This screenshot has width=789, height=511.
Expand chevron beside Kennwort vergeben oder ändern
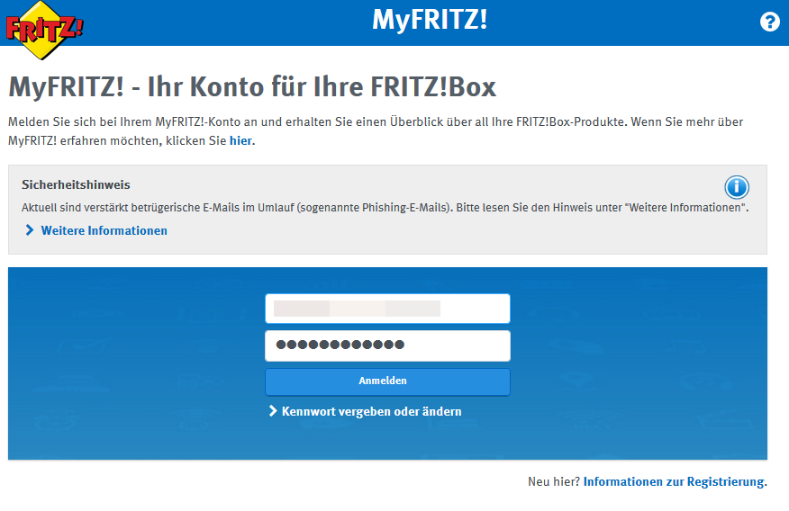pos(273,411)
